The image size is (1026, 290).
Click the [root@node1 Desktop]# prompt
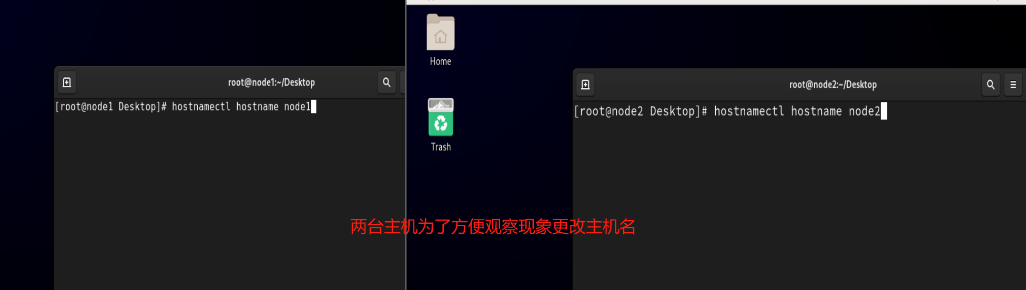[111, 107]
